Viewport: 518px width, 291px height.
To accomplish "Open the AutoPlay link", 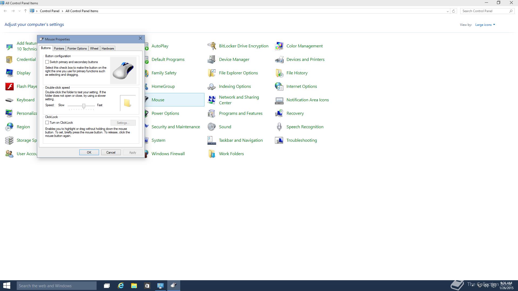I will pyautogui.click(x=160, y=46).
